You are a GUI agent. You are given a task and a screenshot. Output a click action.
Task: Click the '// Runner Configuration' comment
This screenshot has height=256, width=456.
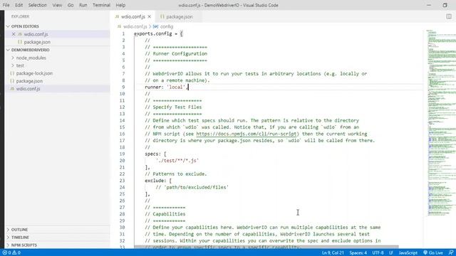176,54
